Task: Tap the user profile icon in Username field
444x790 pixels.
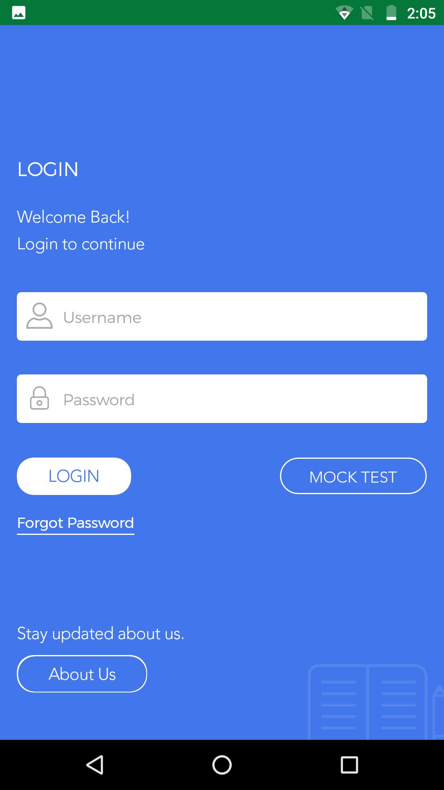Action: [39, 316]
